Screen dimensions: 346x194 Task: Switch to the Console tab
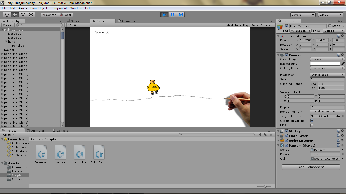(61, 131)
